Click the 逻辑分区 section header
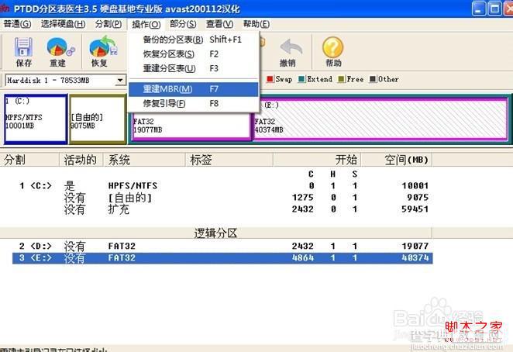513x352 pixels. [216, 233]
